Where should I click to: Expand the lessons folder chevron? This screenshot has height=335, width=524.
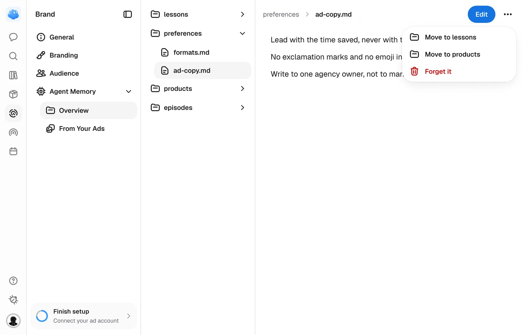click(242, 14)
